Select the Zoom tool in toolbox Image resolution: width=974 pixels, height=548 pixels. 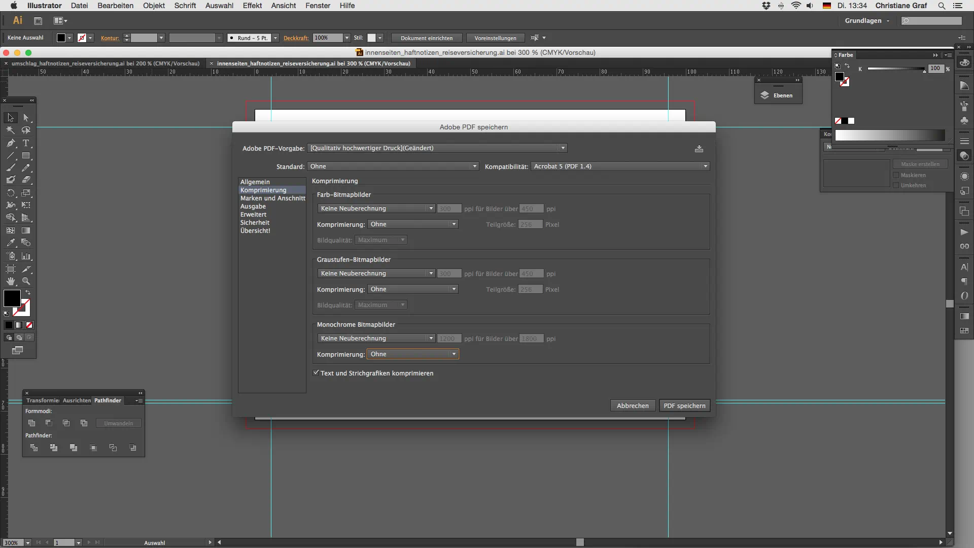pos(26,281)
